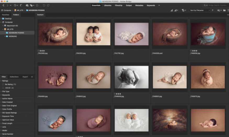Switch to the Folders panel tab
The height and width of the screenshot is (137, 229).
tap(16, 15)
